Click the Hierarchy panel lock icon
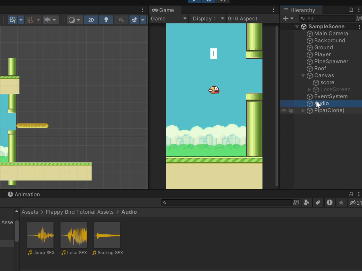This screenshot has width=362, height=271. [x=351, y=10]
